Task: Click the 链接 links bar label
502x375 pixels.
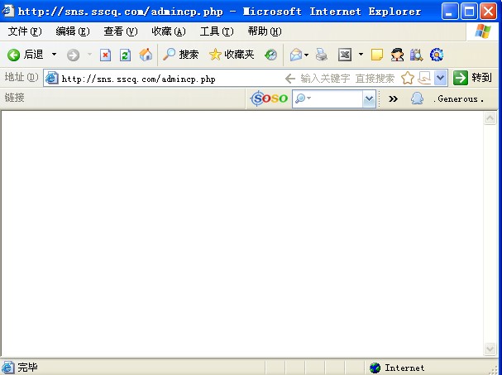Action: click(x=14, y=98)
